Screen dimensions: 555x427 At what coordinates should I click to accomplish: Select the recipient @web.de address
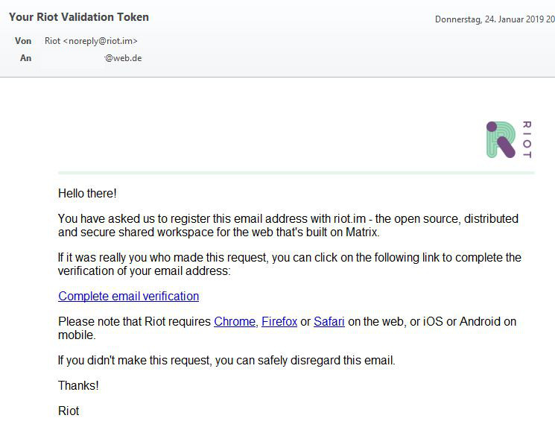coord(123,57)
